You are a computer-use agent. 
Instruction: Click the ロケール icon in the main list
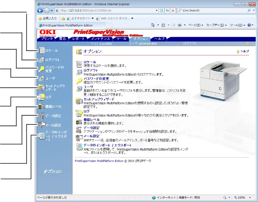coord(79,64)
